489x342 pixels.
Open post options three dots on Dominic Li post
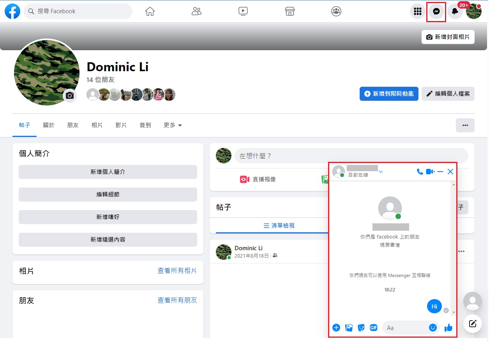461,251
